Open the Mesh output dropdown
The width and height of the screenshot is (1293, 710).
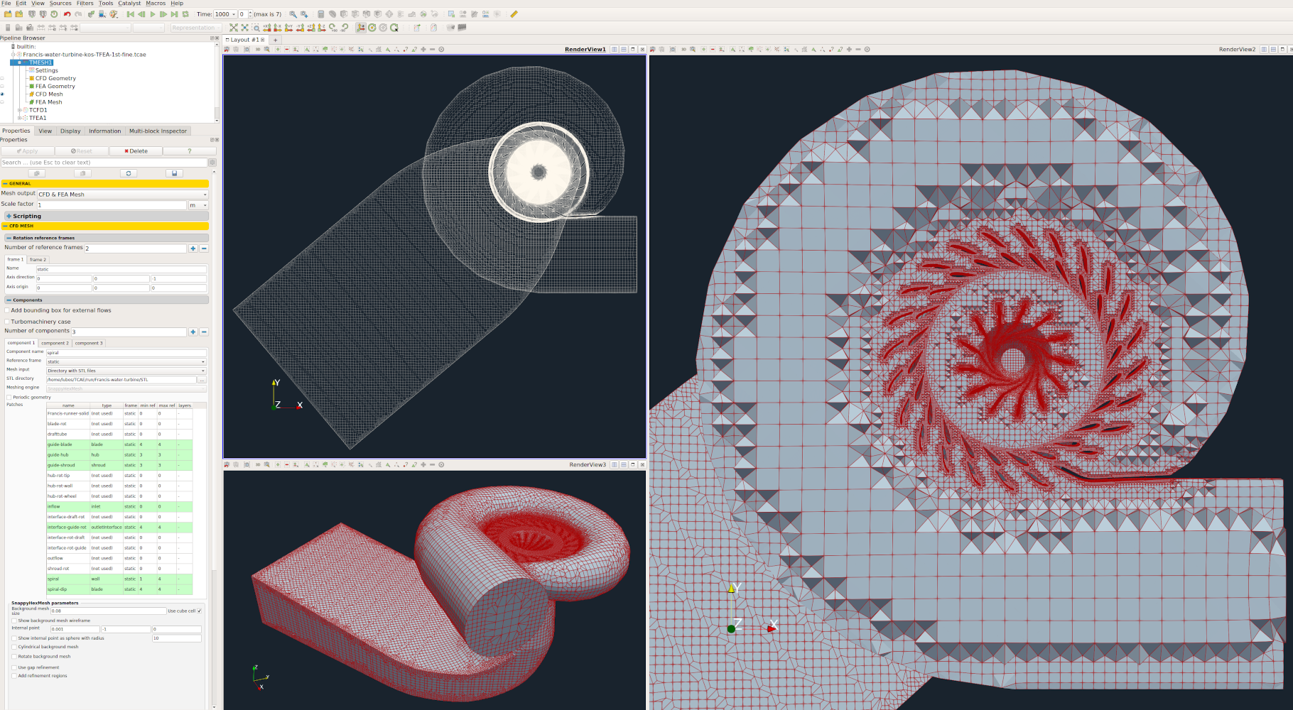122,194
